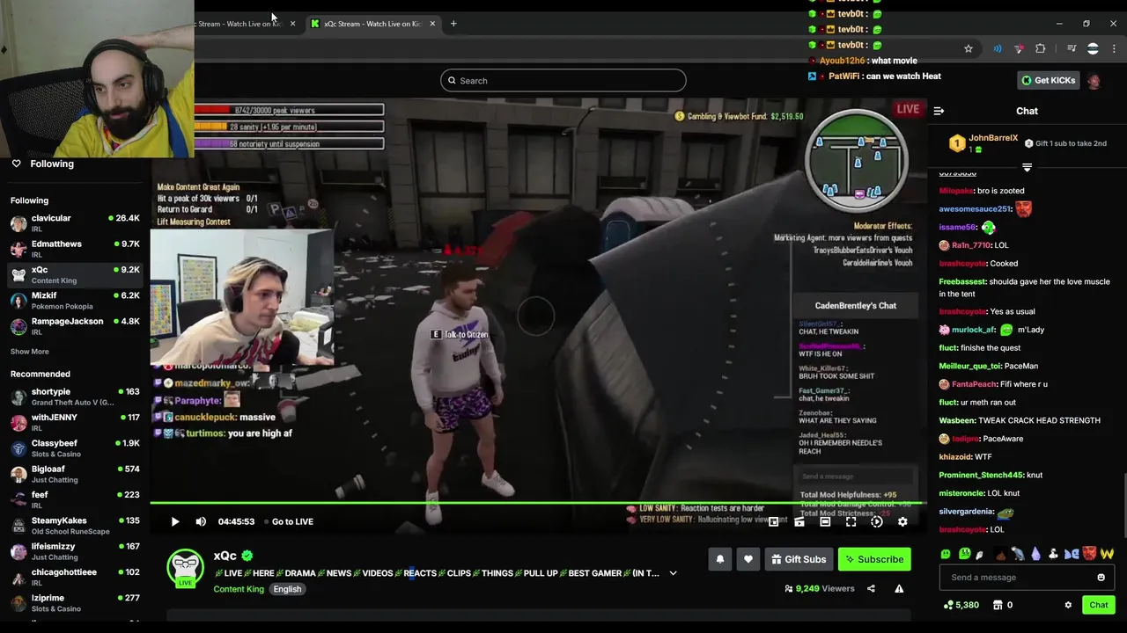This screenshot has height=633, width=1127.
Task: Open clavicular's channel in Following list
Action: click(75, 223)
